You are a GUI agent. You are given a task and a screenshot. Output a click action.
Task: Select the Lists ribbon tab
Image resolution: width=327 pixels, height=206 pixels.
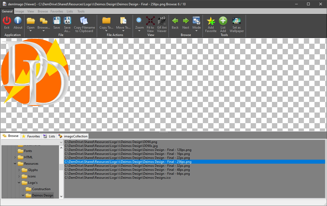tap(70, 11)
